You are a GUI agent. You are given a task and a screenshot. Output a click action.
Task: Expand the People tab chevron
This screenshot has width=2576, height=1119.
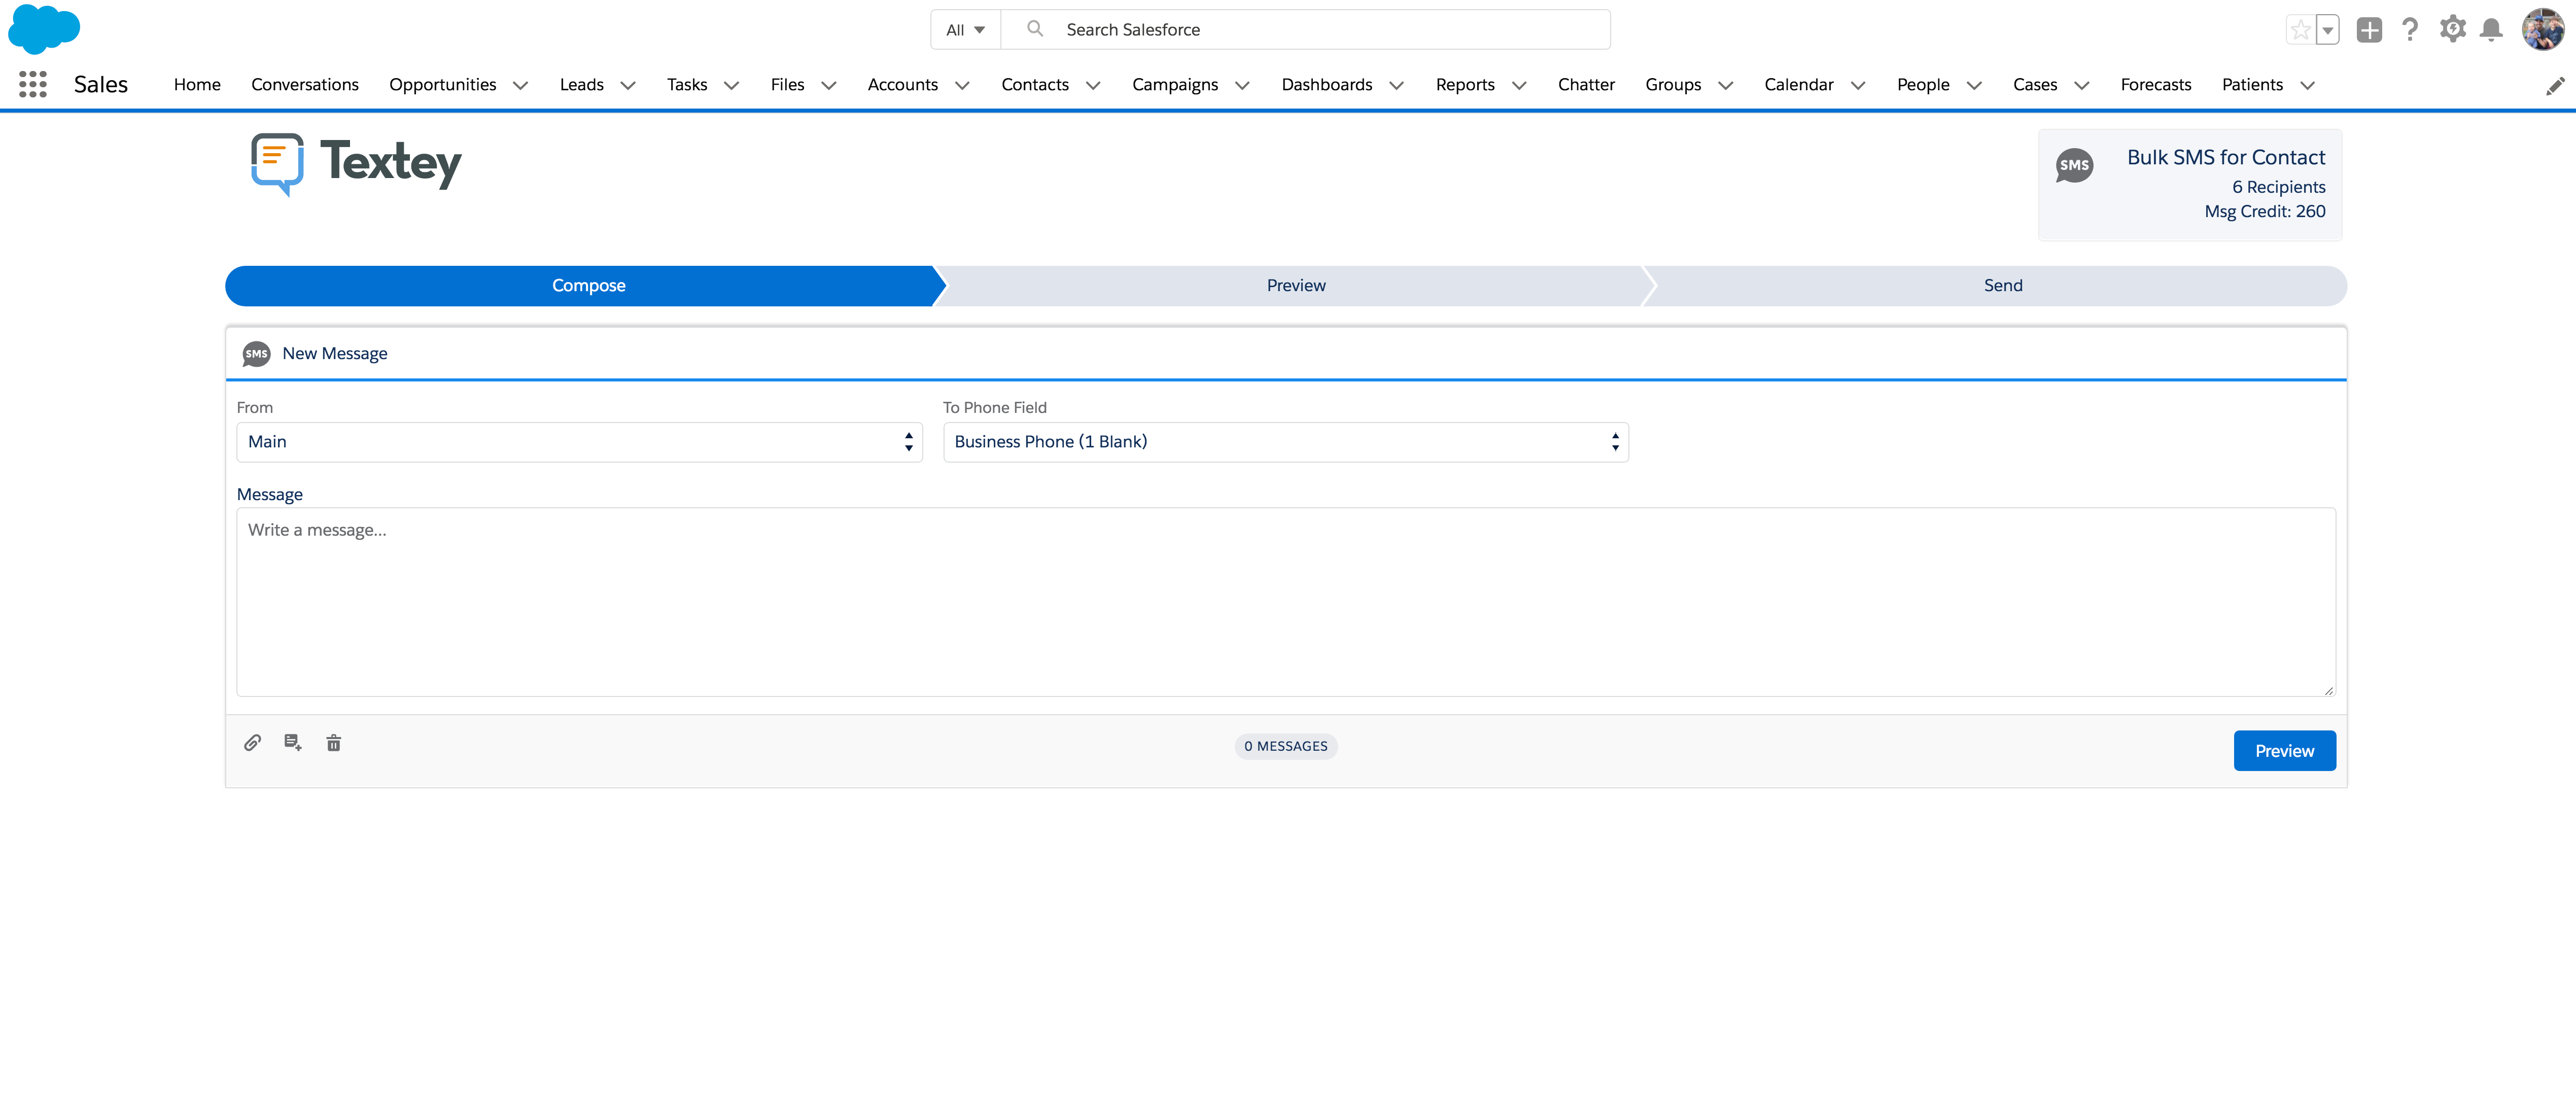pyautogui.click(x=1974, y=86)
